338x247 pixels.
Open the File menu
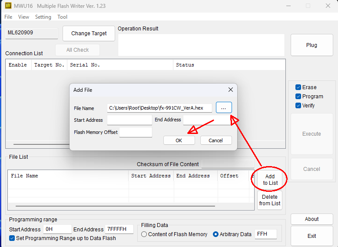(x=8, y=17)
